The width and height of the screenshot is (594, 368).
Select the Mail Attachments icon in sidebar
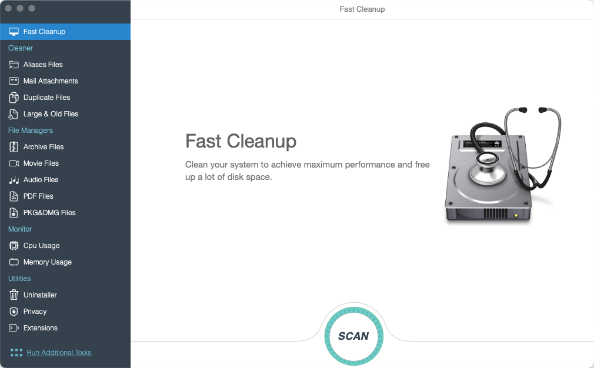pos(14,81)
